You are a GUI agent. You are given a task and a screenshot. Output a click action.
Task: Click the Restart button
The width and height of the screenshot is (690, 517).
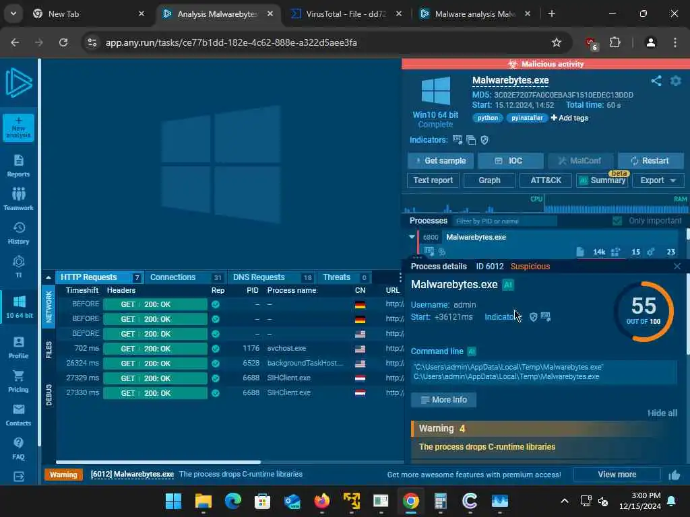point(650,161)
